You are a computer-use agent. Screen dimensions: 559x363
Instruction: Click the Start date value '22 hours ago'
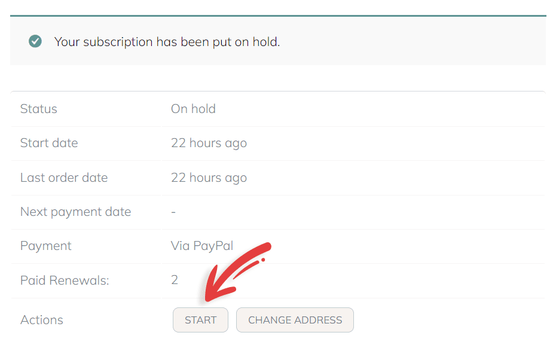coord(209,143)
